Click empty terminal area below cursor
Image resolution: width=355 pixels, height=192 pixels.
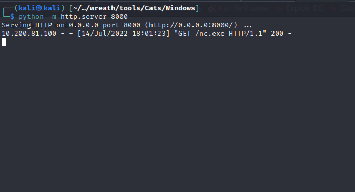tap(178, 118)
